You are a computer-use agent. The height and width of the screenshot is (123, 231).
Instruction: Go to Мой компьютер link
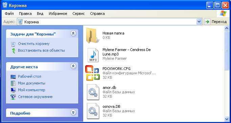(31, 90)
